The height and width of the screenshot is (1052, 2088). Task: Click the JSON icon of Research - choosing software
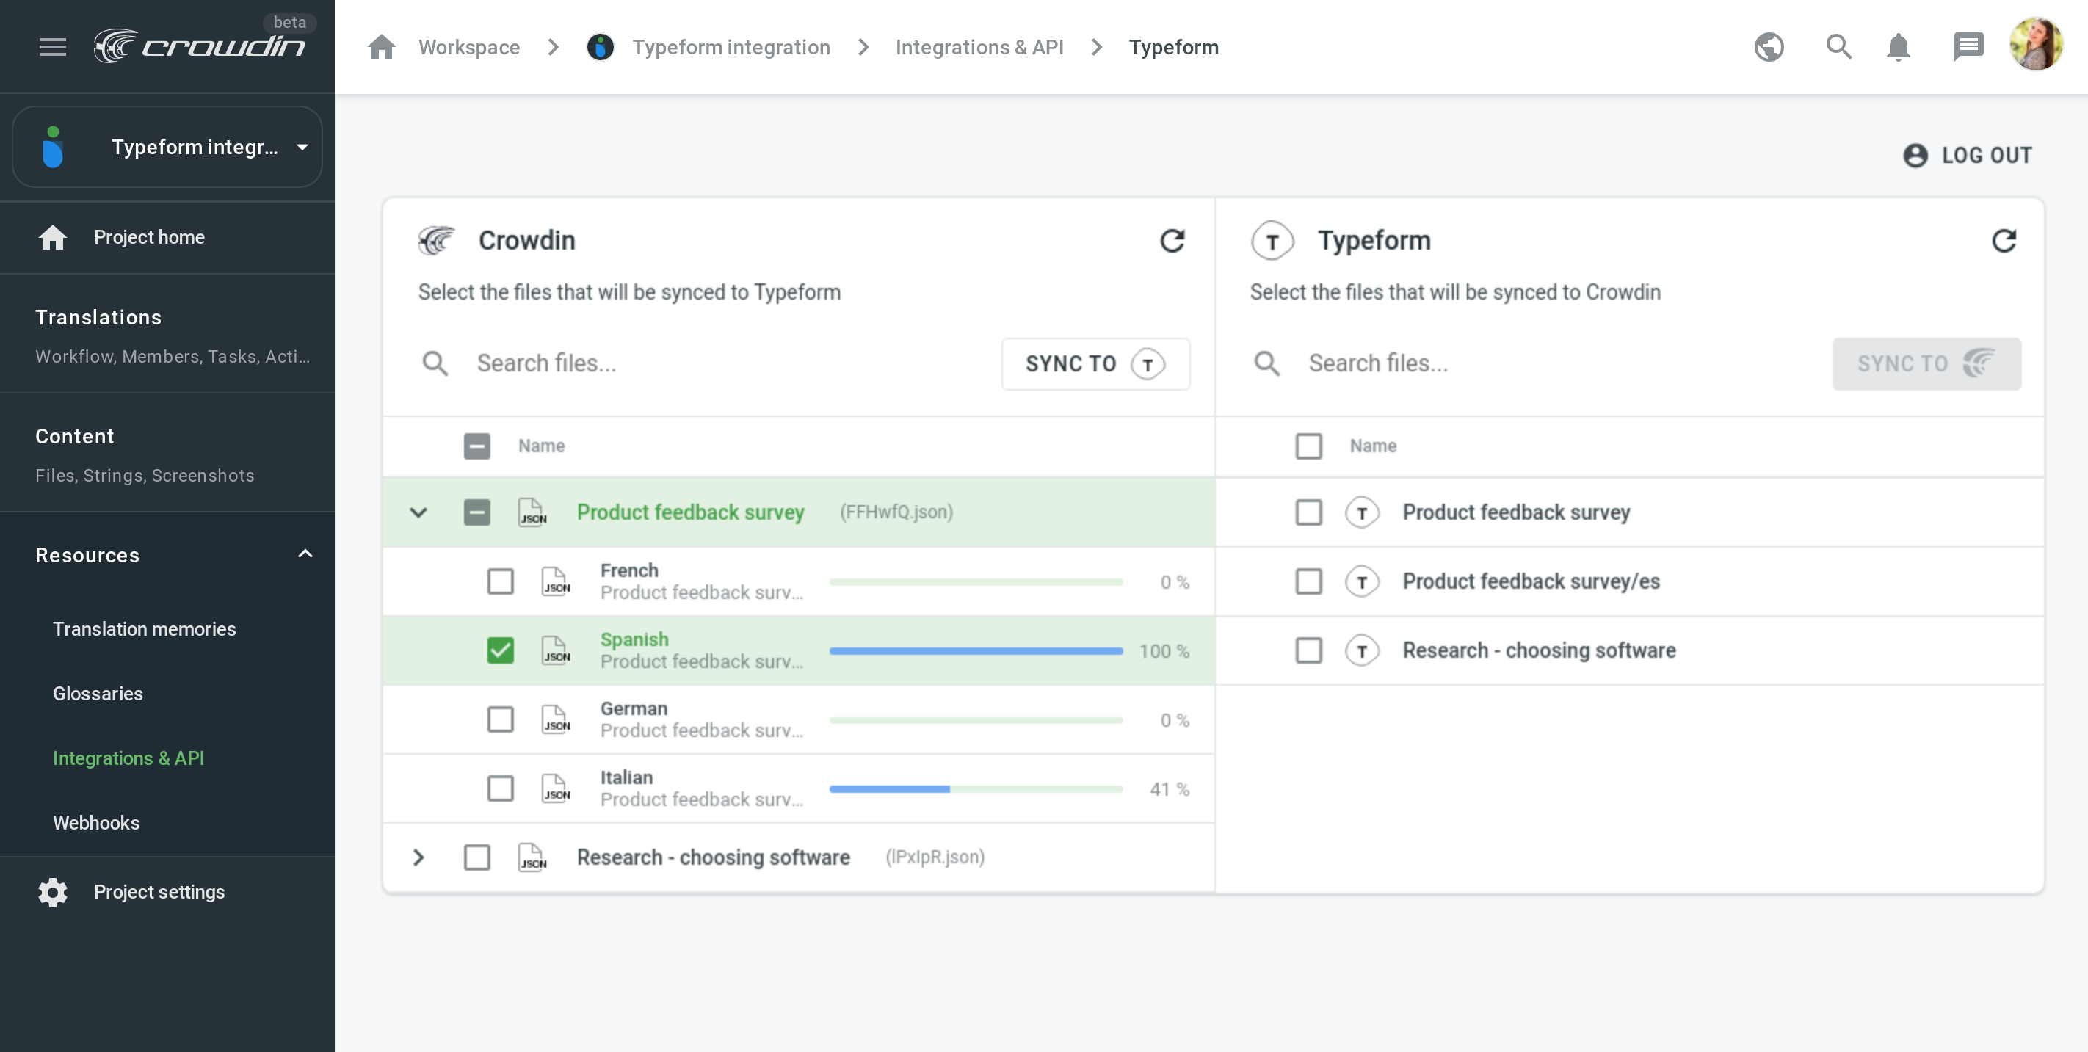[532, 857]
